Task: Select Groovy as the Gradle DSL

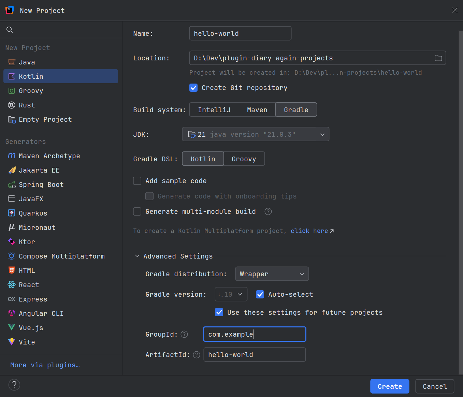Action: 244,159
